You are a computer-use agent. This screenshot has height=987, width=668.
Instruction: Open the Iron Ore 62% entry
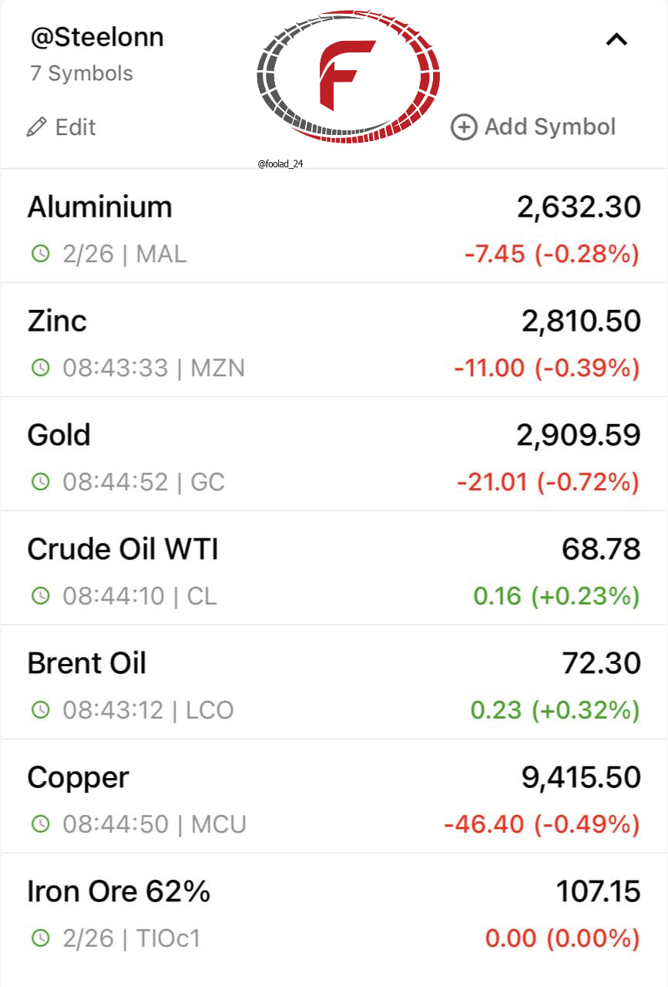tap(334, 911)
